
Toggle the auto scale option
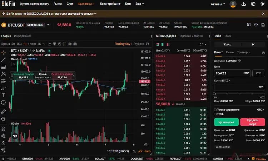pyautogui.click(x=148, y=151)
